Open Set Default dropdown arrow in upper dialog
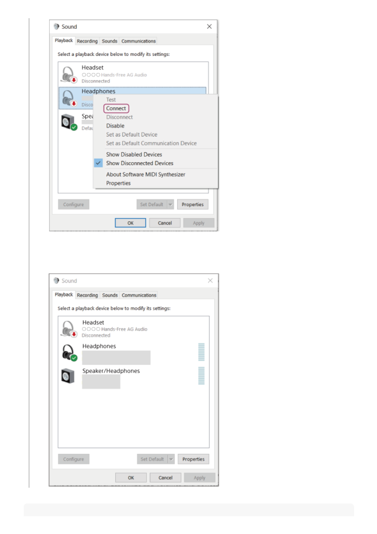 [x=170, y=205]
